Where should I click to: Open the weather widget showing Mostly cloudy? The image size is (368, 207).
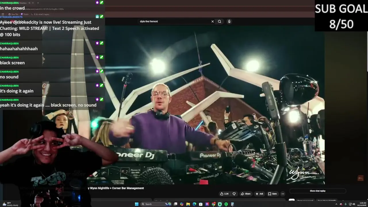click(x=10, y=204)
